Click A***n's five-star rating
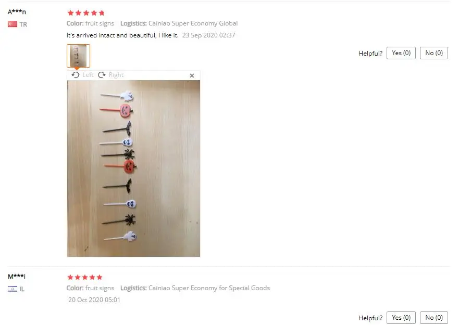The image size is (459, 326). (86, 13)
